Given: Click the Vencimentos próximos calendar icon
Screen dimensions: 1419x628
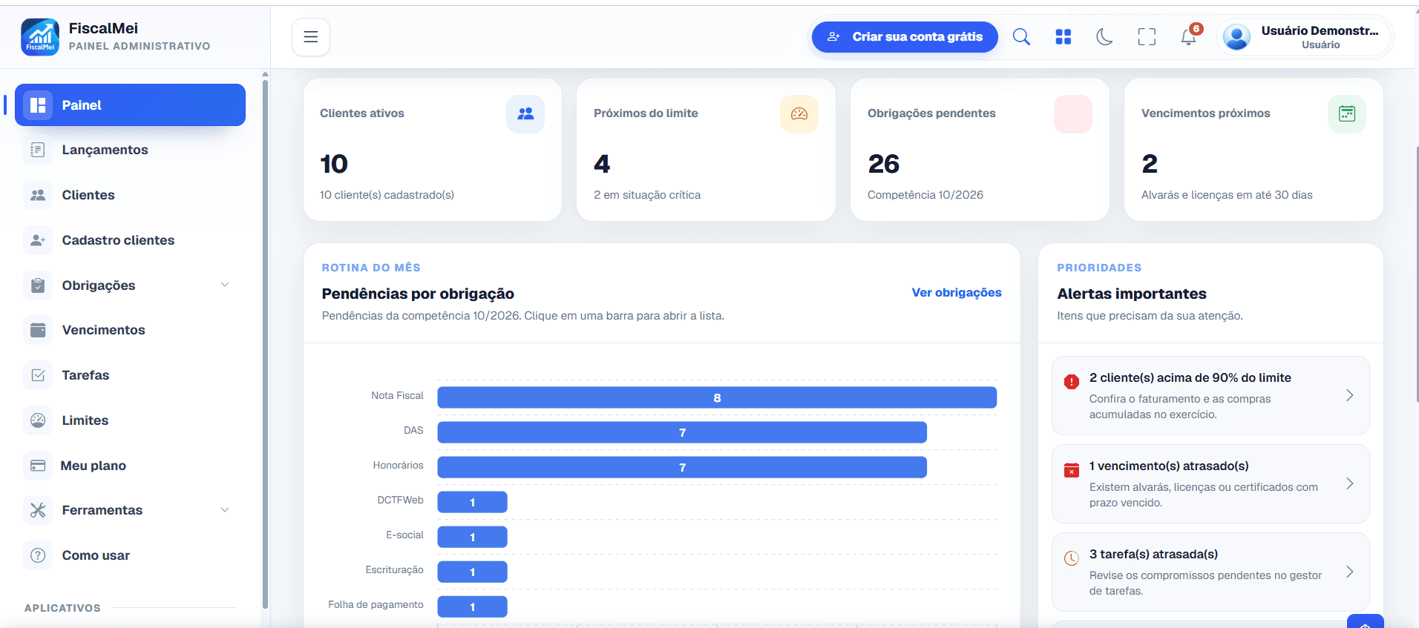Looking at the screenshot, I should [x=1347, y=114].
